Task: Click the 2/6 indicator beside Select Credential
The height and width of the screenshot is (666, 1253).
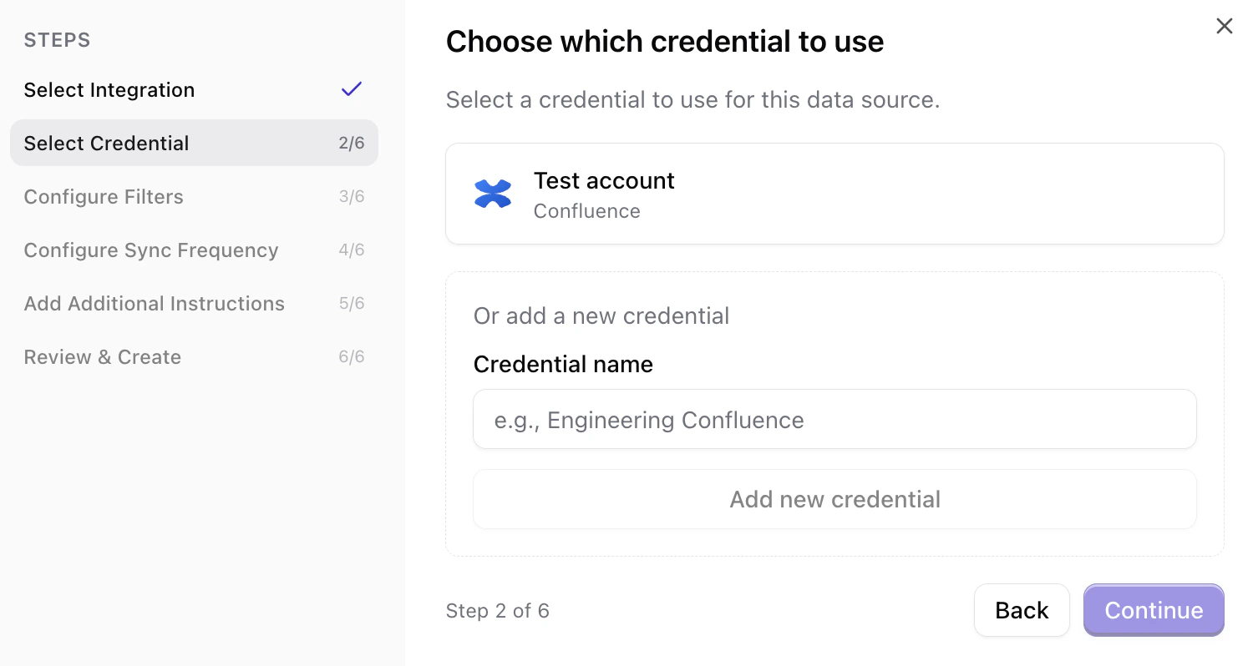Action: tap(353, 143)
